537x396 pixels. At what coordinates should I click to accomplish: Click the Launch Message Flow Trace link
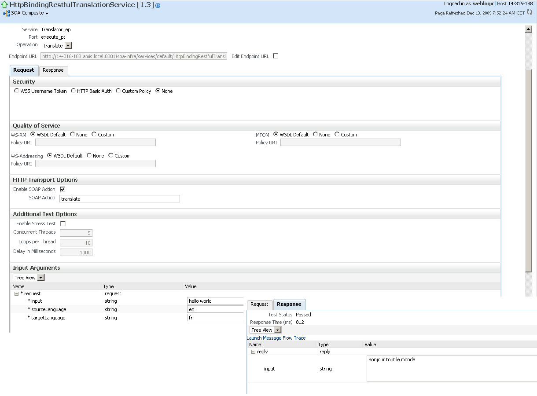click(276, 338)
